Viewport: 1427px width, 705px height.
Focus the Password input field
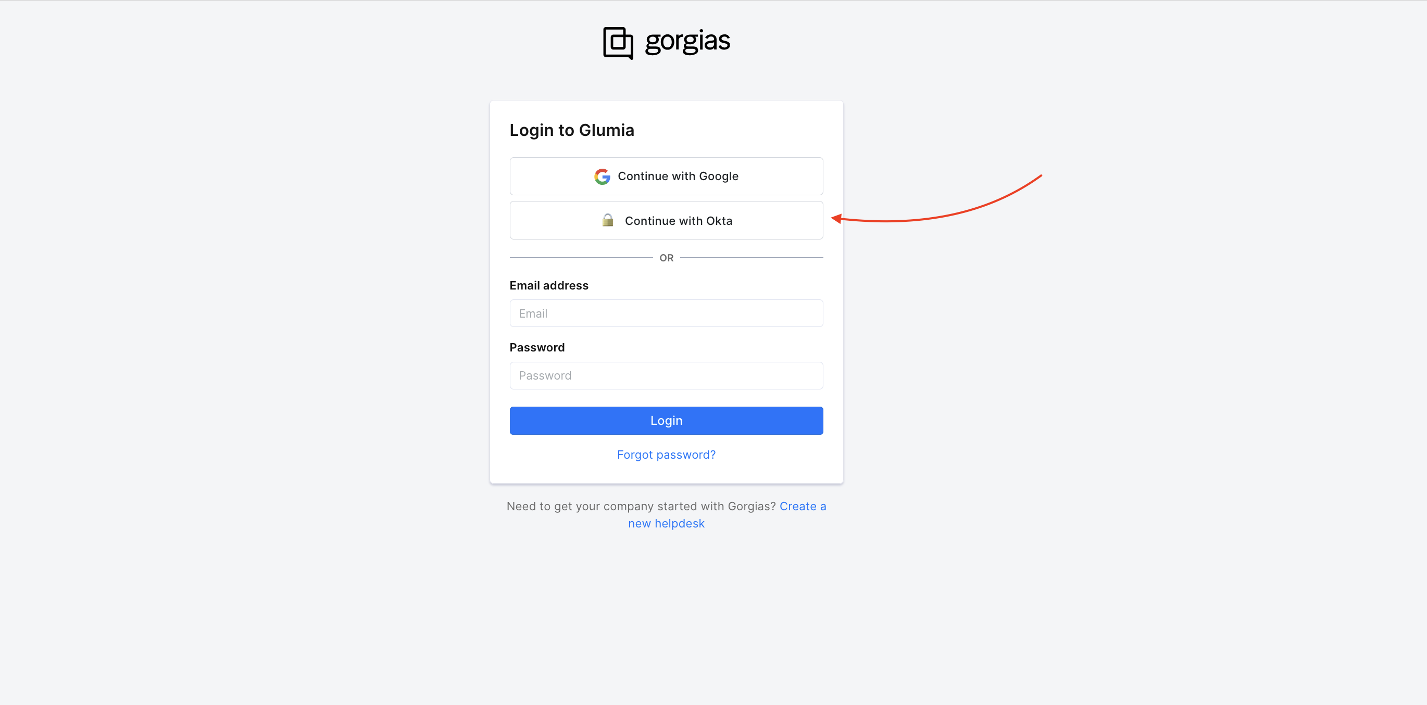(667, 375)
